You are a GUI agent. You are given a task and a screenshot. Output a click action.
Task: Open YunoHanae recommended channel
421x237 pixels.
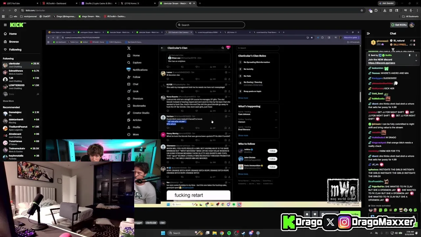pos(21,143)
